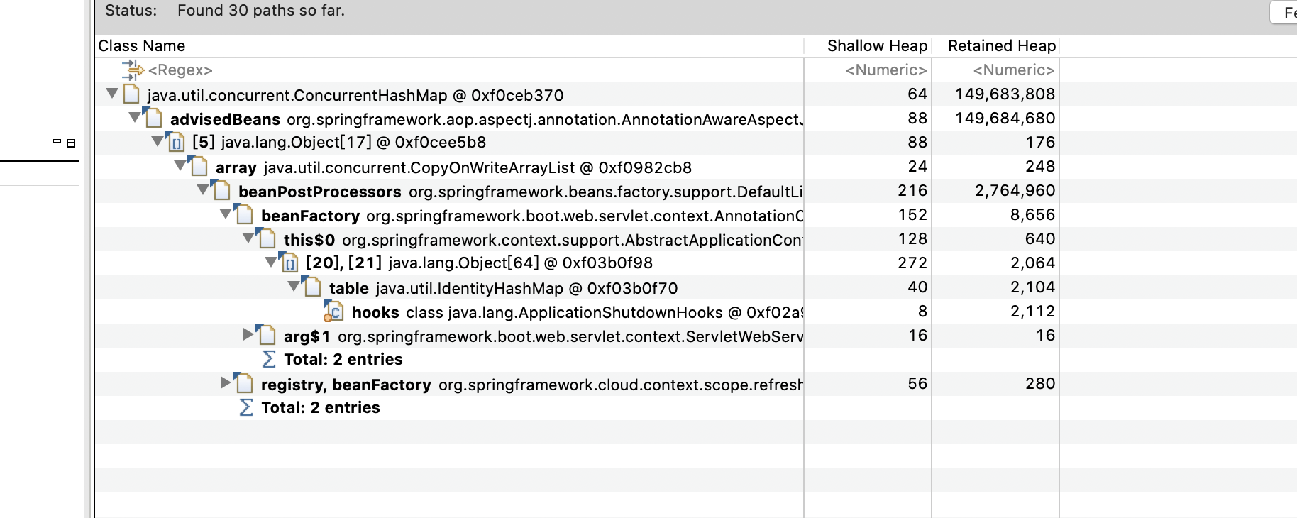Screen dimensions: 1297x518
Task: Expand the registry, beanFactory refresh scope node
Action: click(x=226, y=382)
